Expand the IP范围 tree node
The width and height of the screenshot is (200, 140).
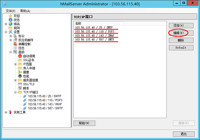coord(15,64)
